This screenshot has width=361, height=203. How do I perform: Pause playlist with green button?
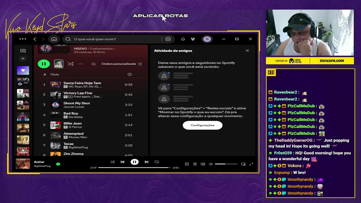click(44, 64)
